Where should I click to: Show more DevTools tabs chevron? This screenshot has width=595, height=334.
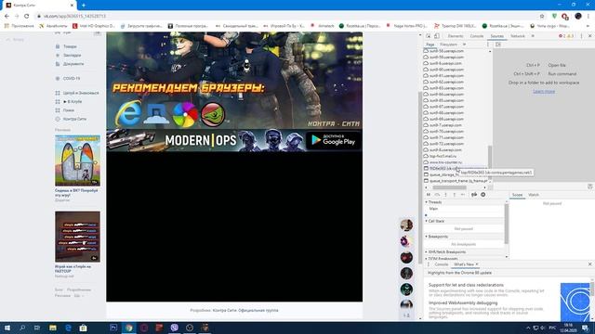[533, 36]
